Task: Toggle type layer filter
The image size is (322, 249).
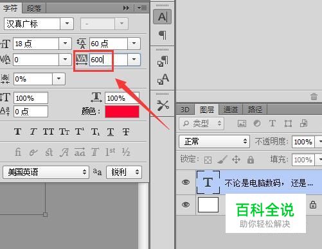Action: point(273,123)
